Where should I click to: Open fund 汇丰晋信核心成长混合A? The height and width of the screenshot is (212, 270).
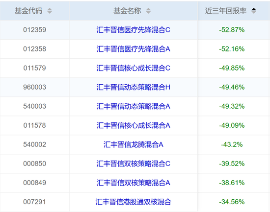133,125
